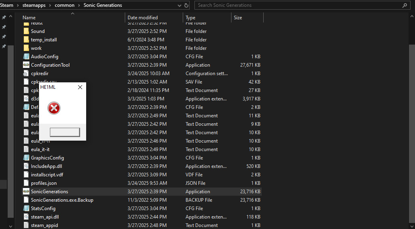Click the GraphicsConfig CFG file icon

(x=26, y=157)
